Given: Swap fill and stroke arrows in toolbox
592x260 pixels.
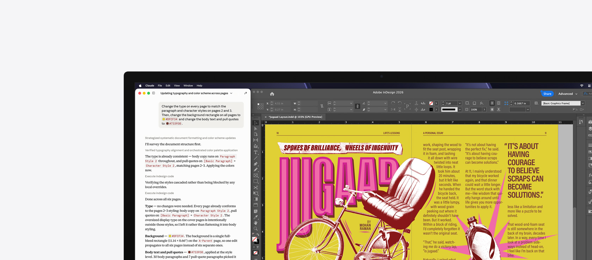Looking at the screenshot, I should pyautogui.click(x=258, y=234).
